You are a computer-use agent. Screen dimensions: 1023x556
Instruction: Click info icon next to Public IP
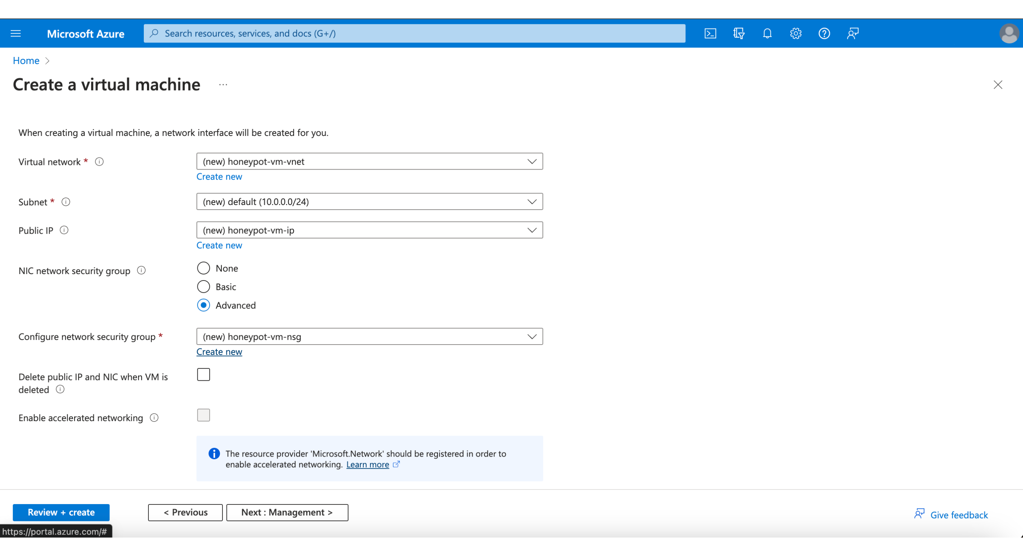click(64, 230)
